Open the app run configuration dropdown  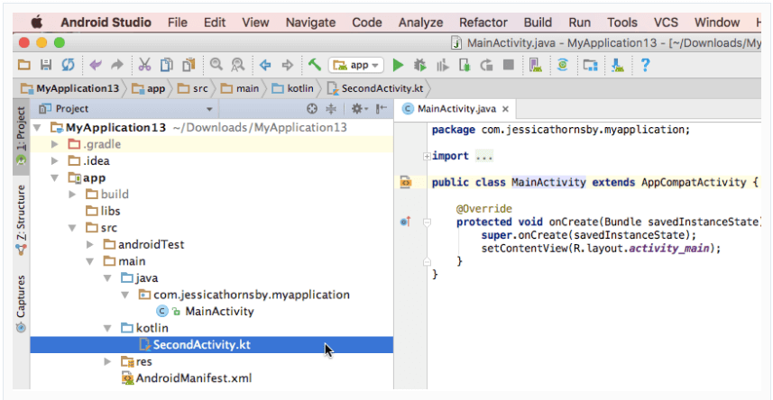coord(357,65)
